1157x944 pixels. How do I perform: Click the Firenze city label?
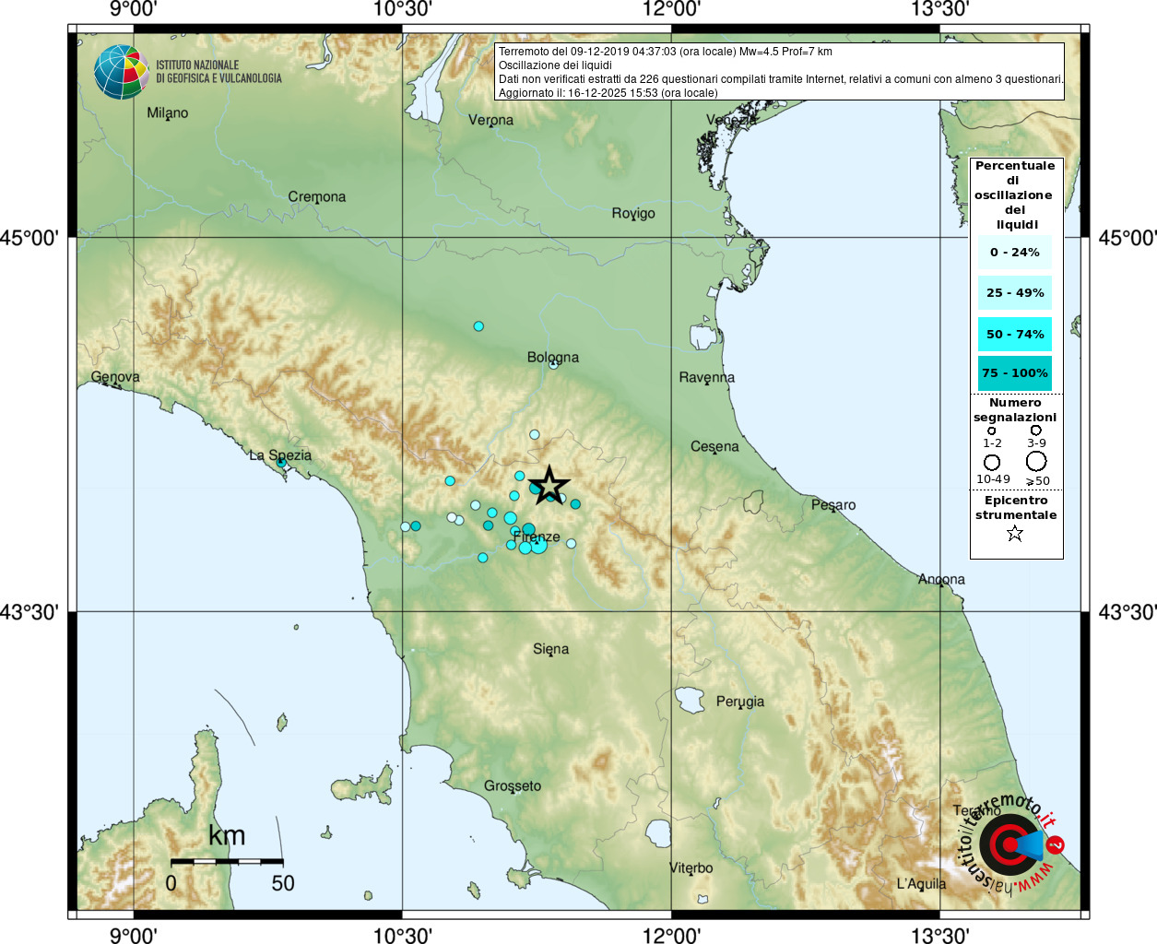(x=537, y=537)
